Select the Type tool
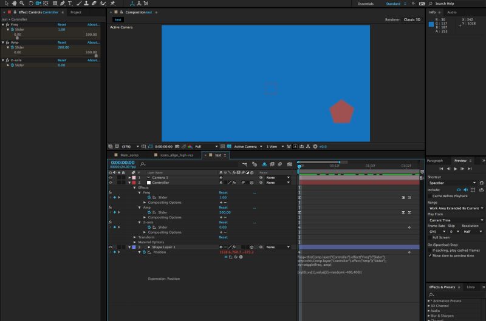Image resolution: width=486 pixels, height=321 pixels. click(70, 3)
